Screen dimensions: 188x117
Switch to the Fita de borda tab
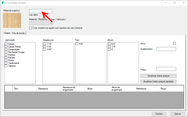(18, 33)
